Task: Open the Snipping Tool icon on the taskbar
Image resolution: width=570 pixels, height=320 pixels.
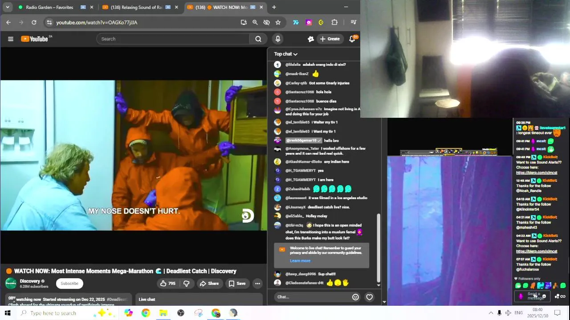Action: tap(199, 313)
